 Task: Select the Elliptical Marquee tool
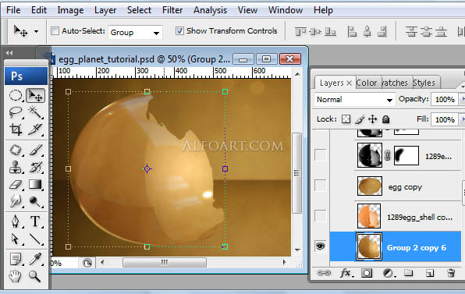coord(16,95)
